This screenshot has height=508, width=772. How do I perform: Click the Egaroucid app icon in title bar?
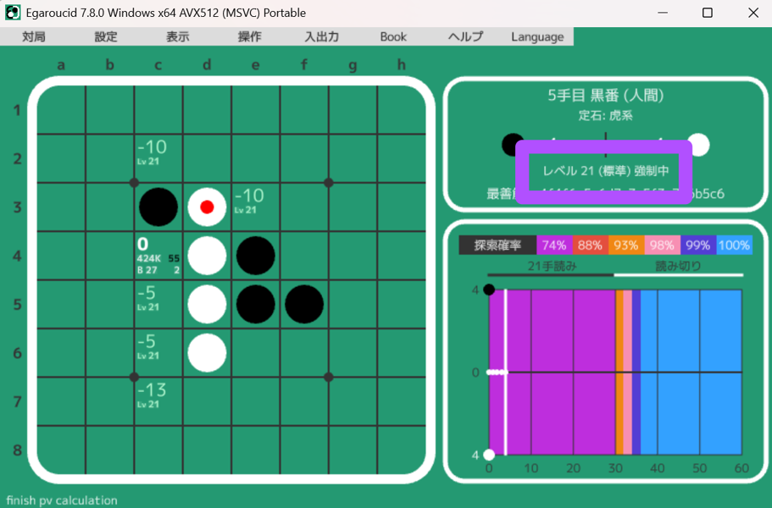pyautogui.click(x=13, y=13)
